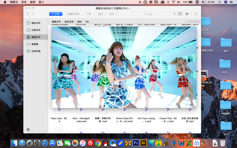Viewport: 237px width, 148px height.
Task: Click the 新建文件夹 button
Action: point(73,14)
